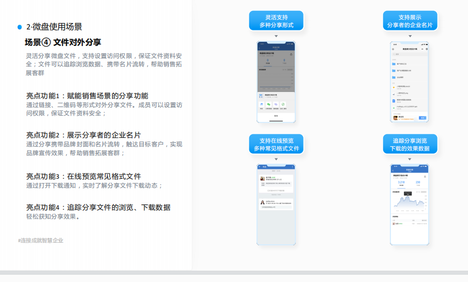Tap the back arrow on the message phone screen
468x282 pixels.
click(260, 167)
